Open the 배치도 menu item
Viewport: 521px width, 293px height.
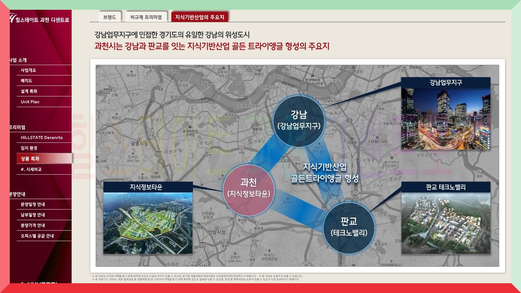pos(44,81)
